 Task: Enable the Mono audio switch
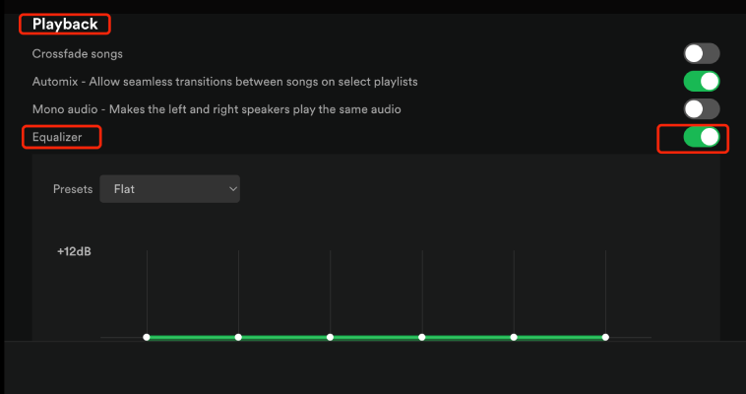pos(702,108)
